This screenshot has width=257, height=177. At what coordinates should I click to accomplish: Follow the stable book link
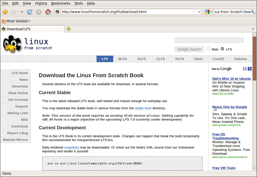[143, 108]
